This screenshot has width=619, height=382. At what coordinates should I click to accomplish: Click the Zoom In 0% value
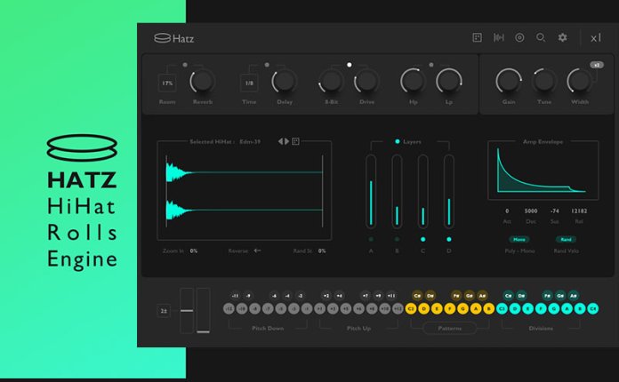[194, 251]
